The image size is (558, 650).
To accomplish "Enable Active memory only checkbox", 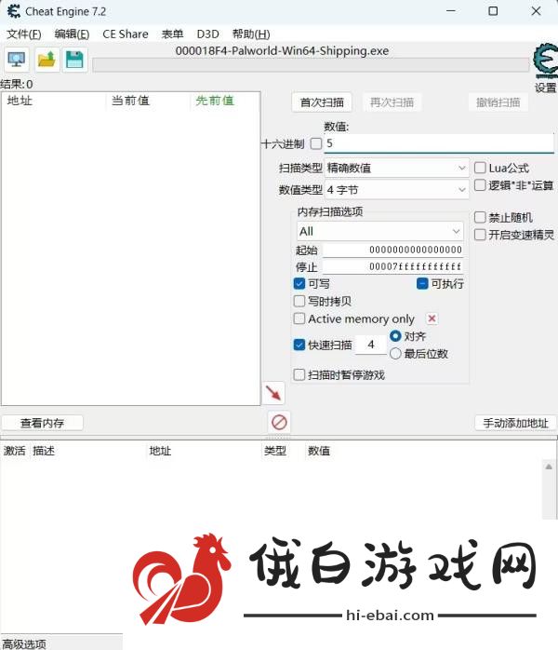I will (299, 318).
